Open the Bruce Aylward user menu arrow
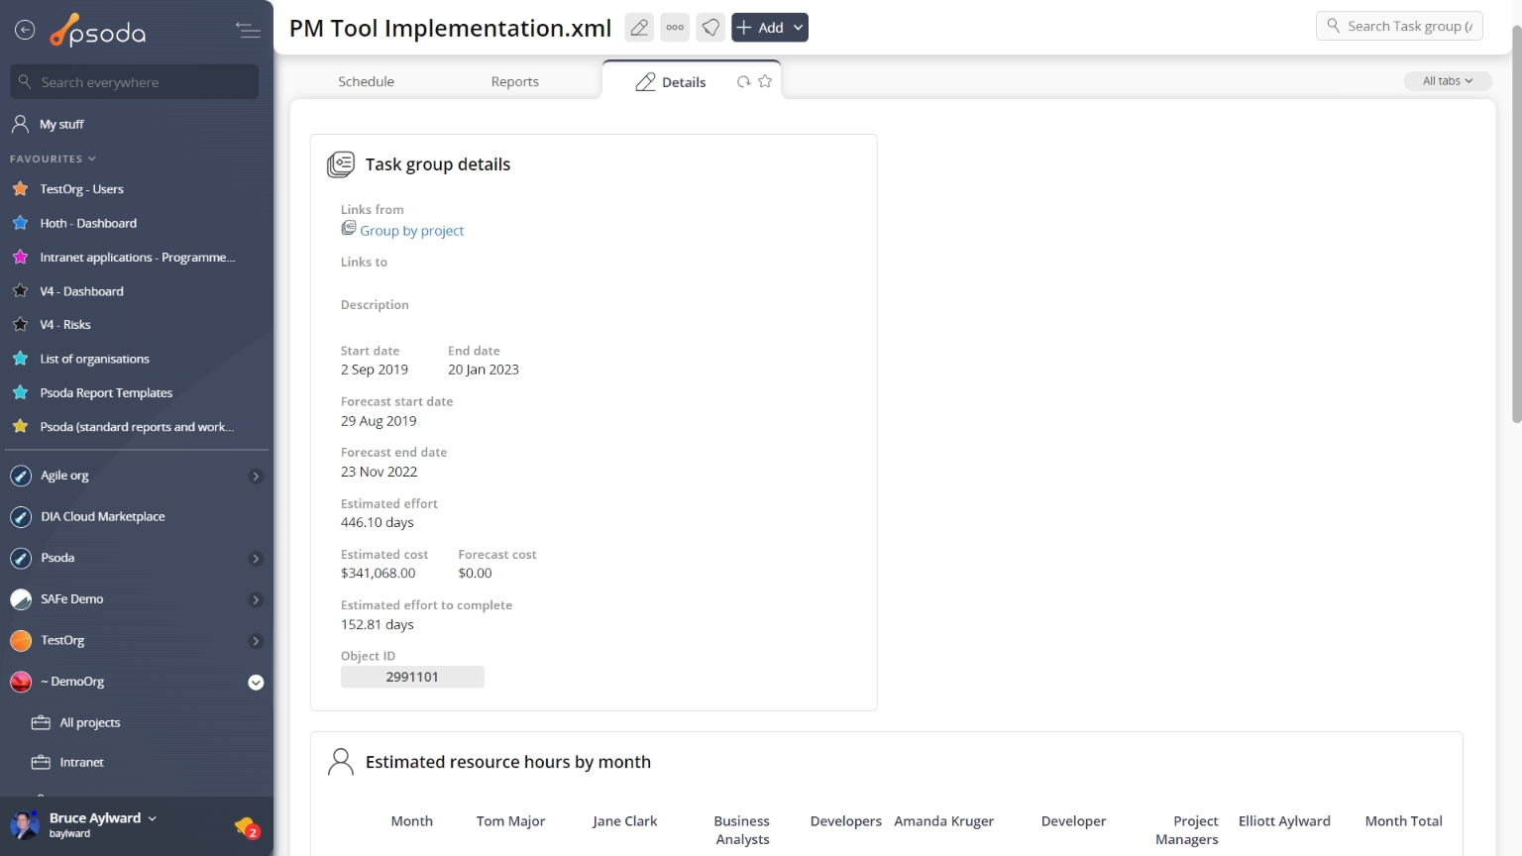Viewport: 1522px width, 856px height. tap(152, 818)
